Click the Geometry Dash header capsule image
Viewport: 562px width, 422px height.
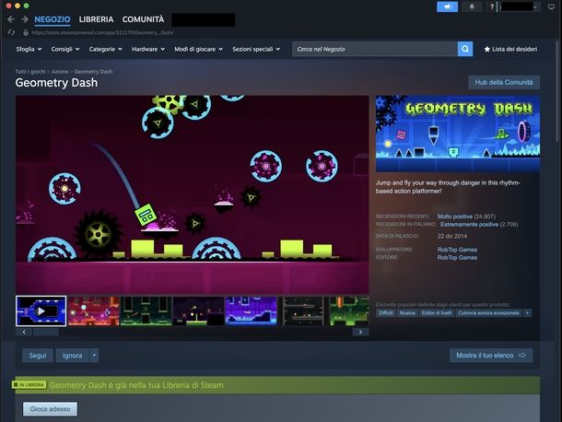(x=458, y=134)
